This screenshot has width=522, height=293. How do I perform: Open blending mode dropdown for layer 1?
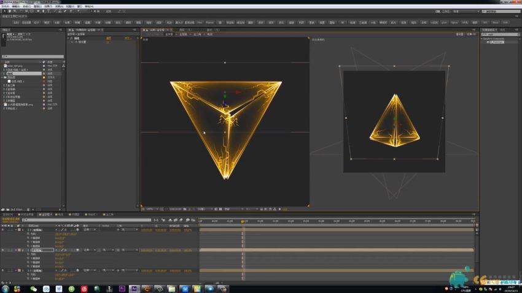click(x=88, y=230)
